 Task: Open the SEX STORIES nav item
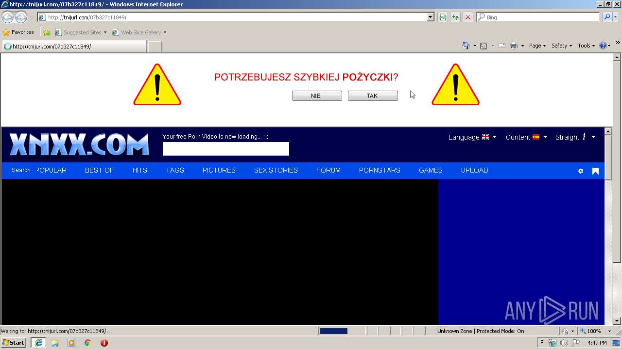click(x=276, y=170)
